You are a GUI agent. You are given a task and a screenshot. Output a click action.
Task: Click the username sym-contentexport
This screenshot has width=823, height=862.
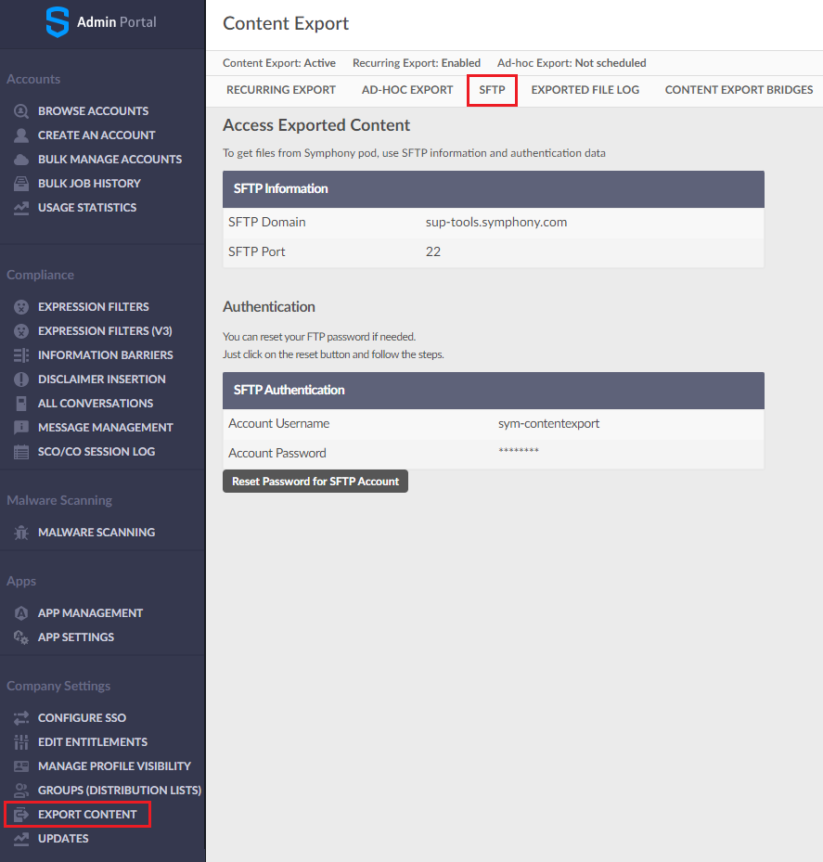[x=548, y=424]
